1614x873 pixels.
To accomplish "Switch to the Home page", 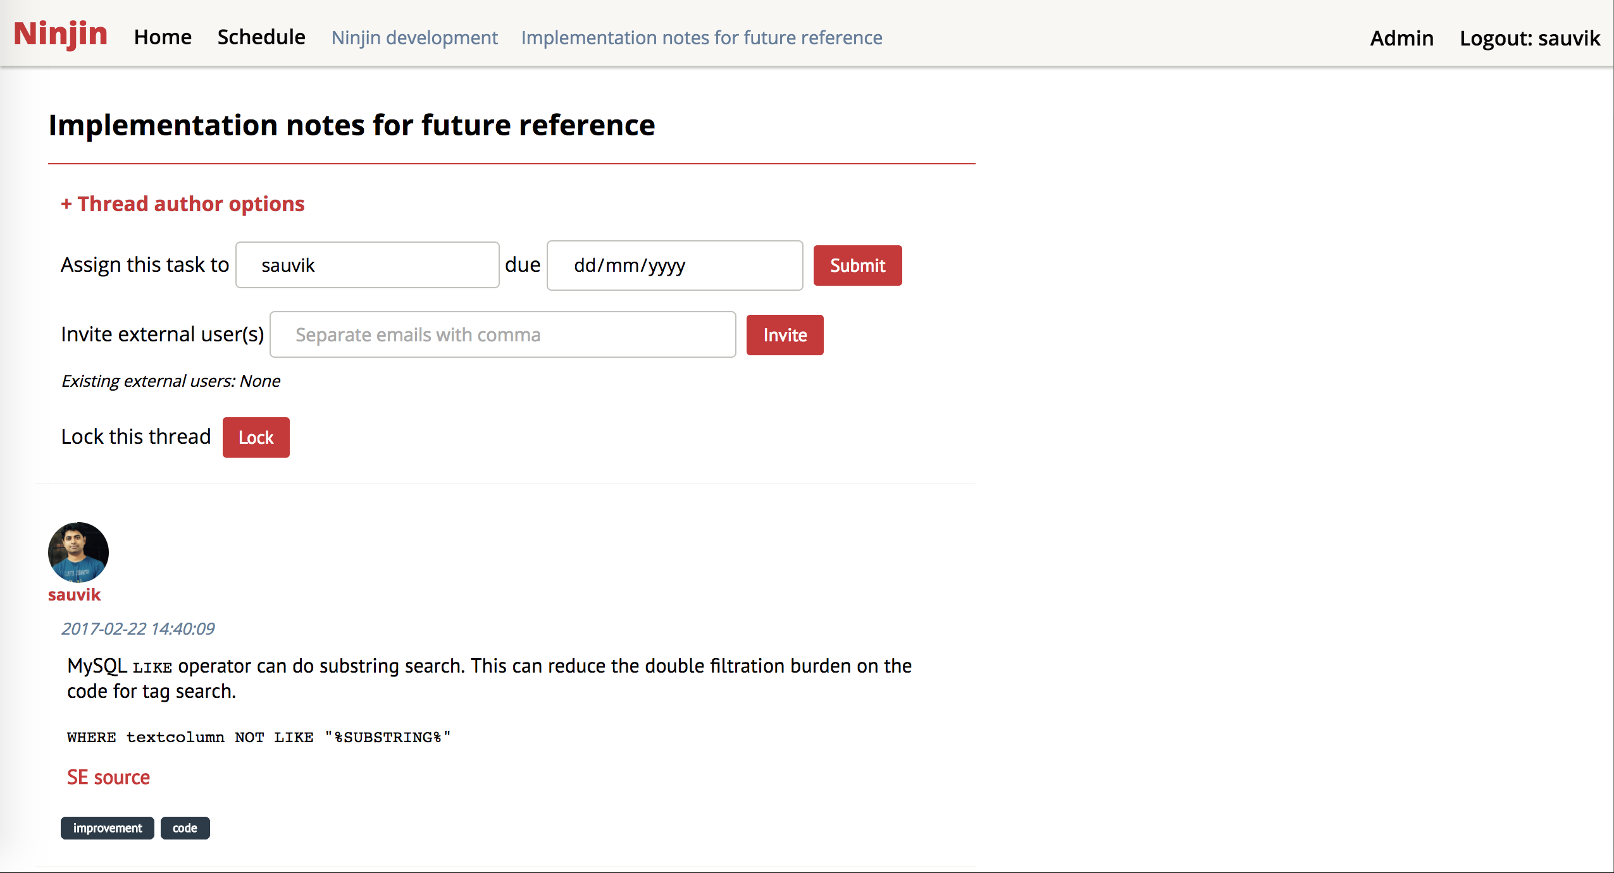I will (x=163, y=37).
